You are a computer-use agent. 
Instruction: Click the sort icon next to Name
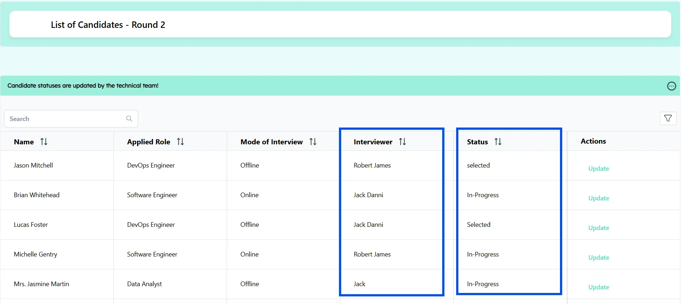coord(44,142)
